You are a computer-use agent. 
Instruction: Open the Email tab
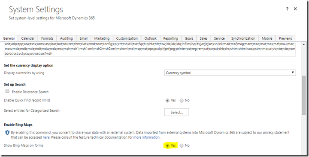tap(83, 38)
